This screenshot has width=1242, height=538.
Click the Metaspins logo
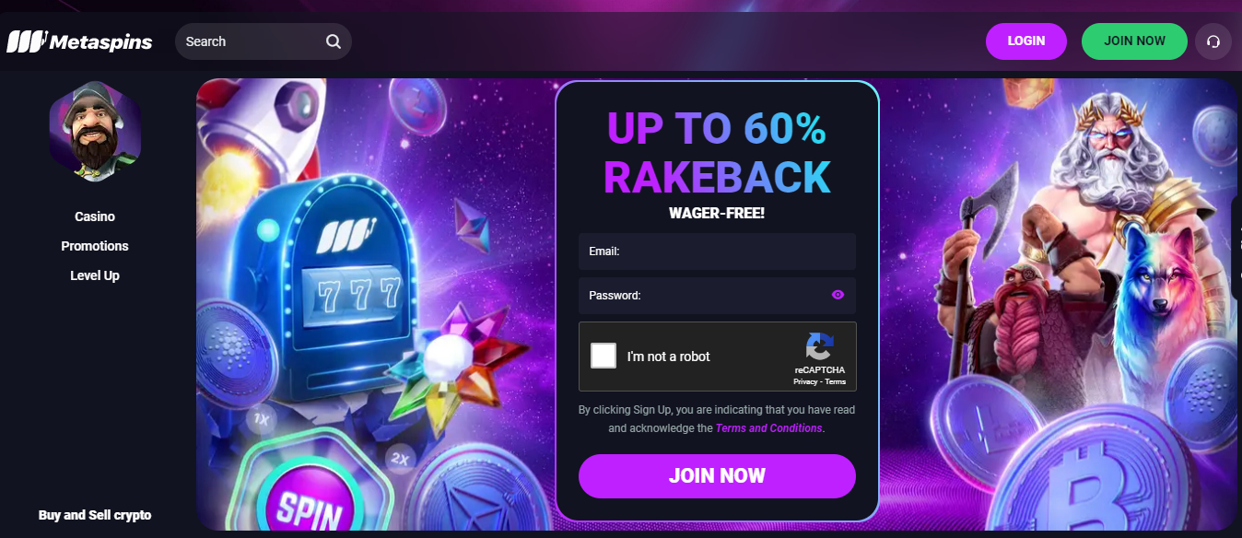coord(79,41)
